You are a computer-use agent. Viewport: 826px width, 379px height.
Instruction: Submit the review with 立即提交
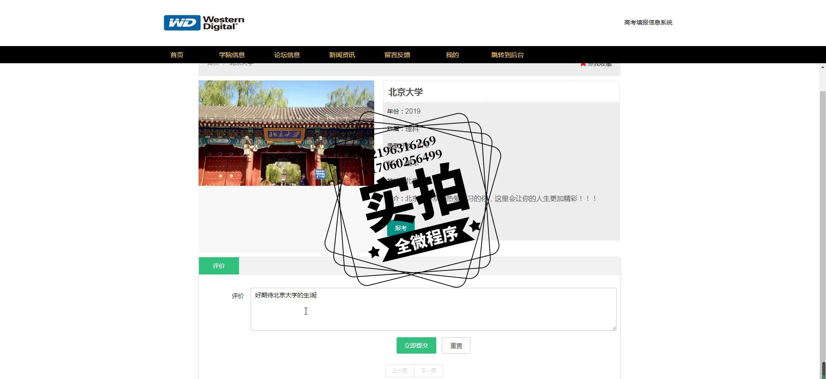point(416,345)
